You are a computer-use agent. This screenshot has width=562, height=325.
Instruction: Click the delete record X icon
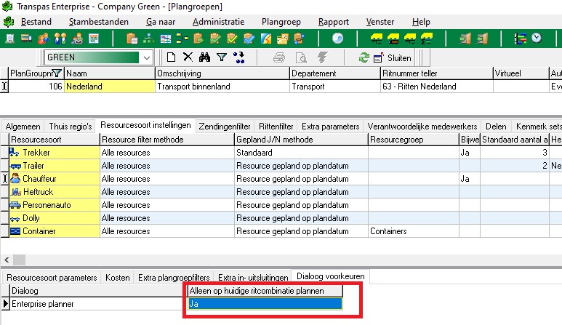point(188,57)
